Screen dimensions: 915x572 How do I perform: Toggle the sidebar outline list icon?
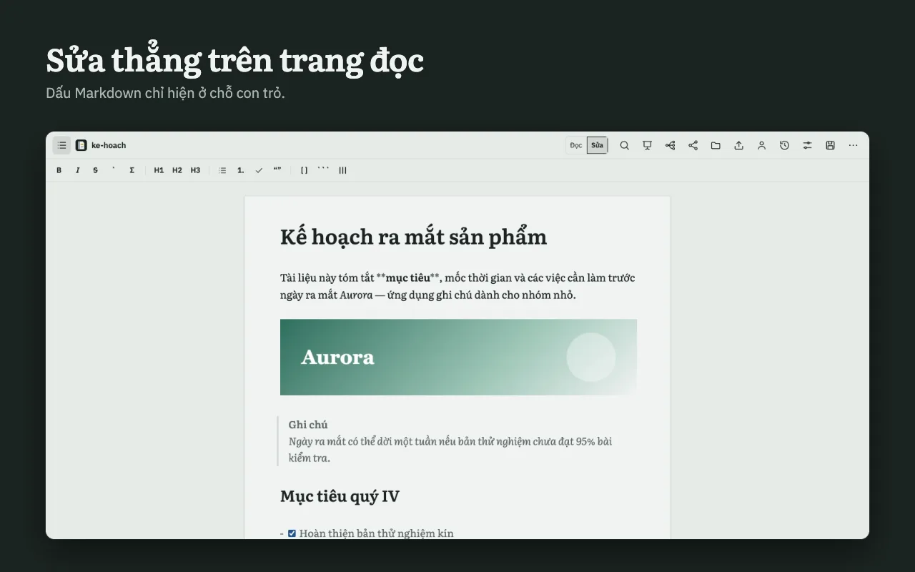(x=61, y=145)
